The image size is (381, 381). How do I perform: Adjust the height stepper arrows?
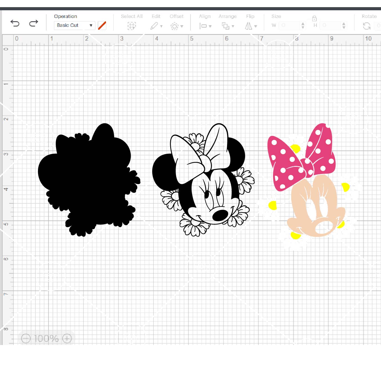click(x=344, y=25)
